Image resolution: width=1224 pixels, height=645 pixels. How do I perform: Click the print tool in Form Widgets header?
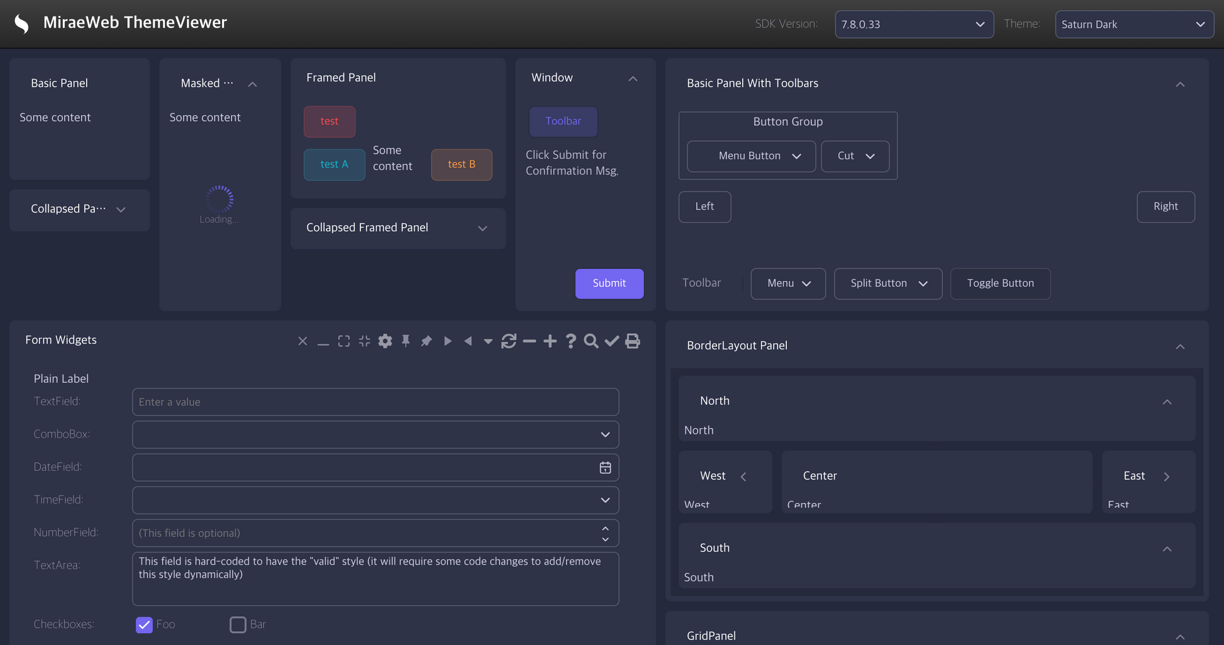tap(632, 341)
